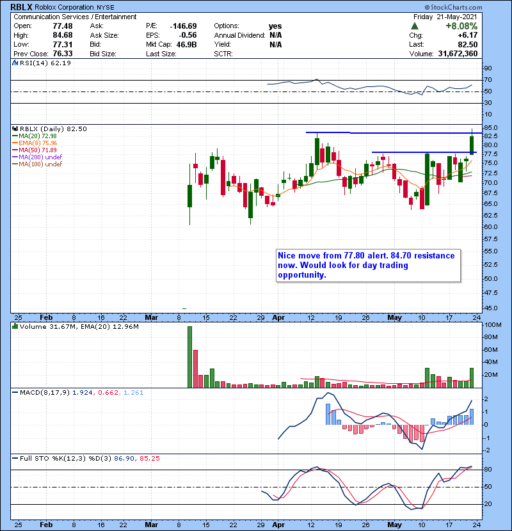
Task: Click the Mar label on price panel date axis
Action: click(x=151, y=318)
